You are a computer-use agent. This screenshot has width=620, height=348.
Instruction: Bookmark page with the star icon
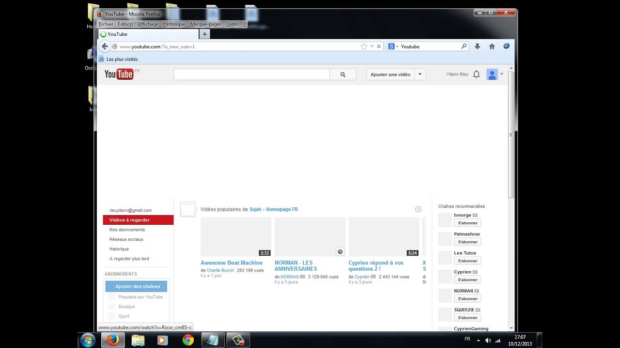pos(364,46)
